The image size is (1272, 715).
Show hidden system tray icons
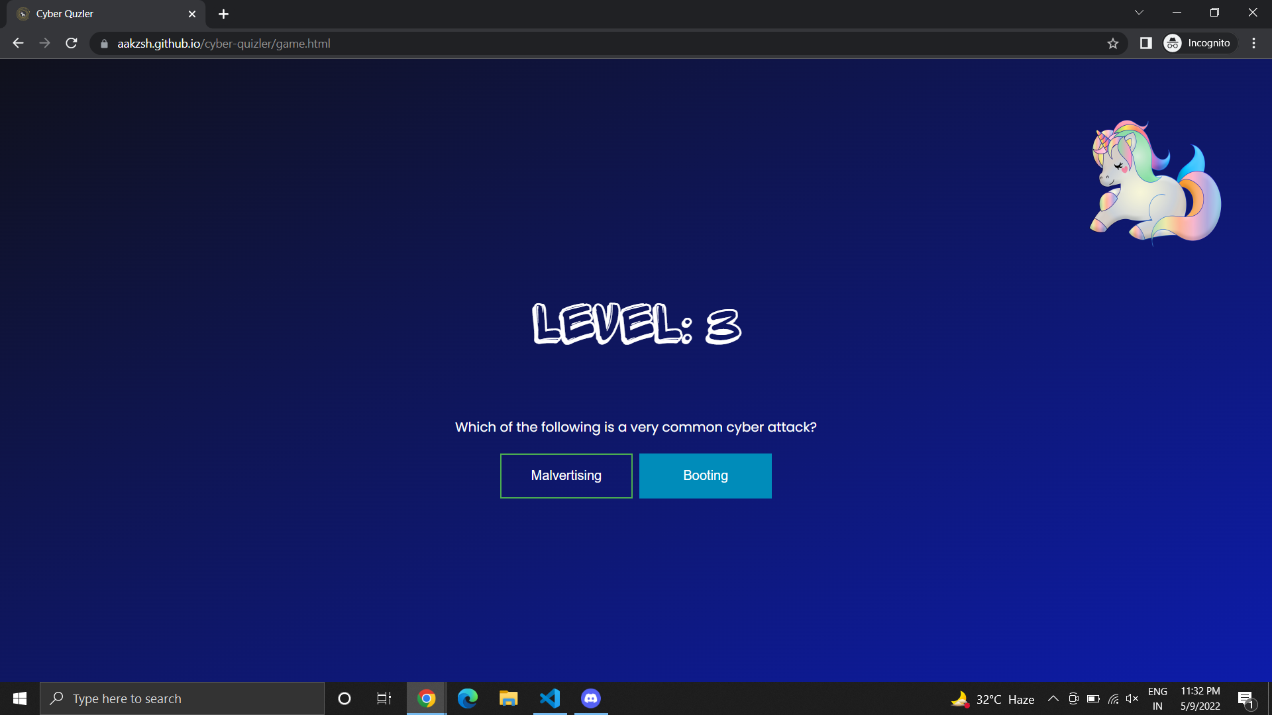[1053, 698]
